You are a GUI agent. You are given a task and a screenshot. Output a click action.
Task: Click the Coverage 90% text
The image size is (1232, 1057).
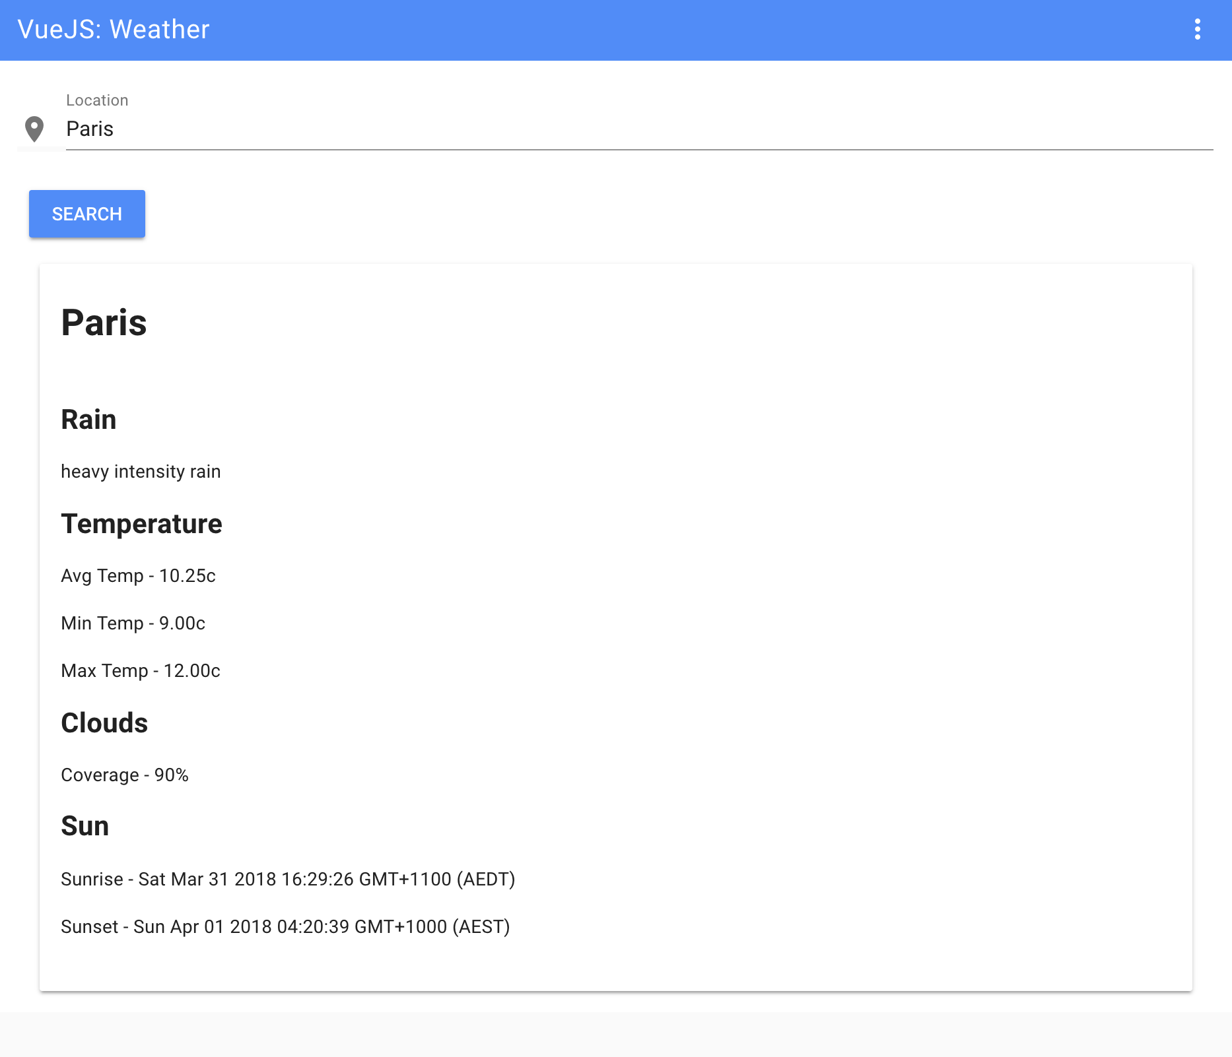[125, 775]
